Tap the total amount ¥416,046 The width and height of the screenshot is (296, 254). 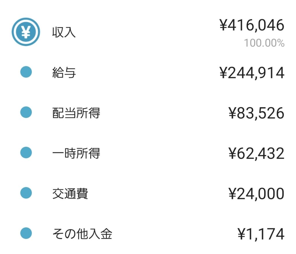pyautogui.click(x=252, y=25)
